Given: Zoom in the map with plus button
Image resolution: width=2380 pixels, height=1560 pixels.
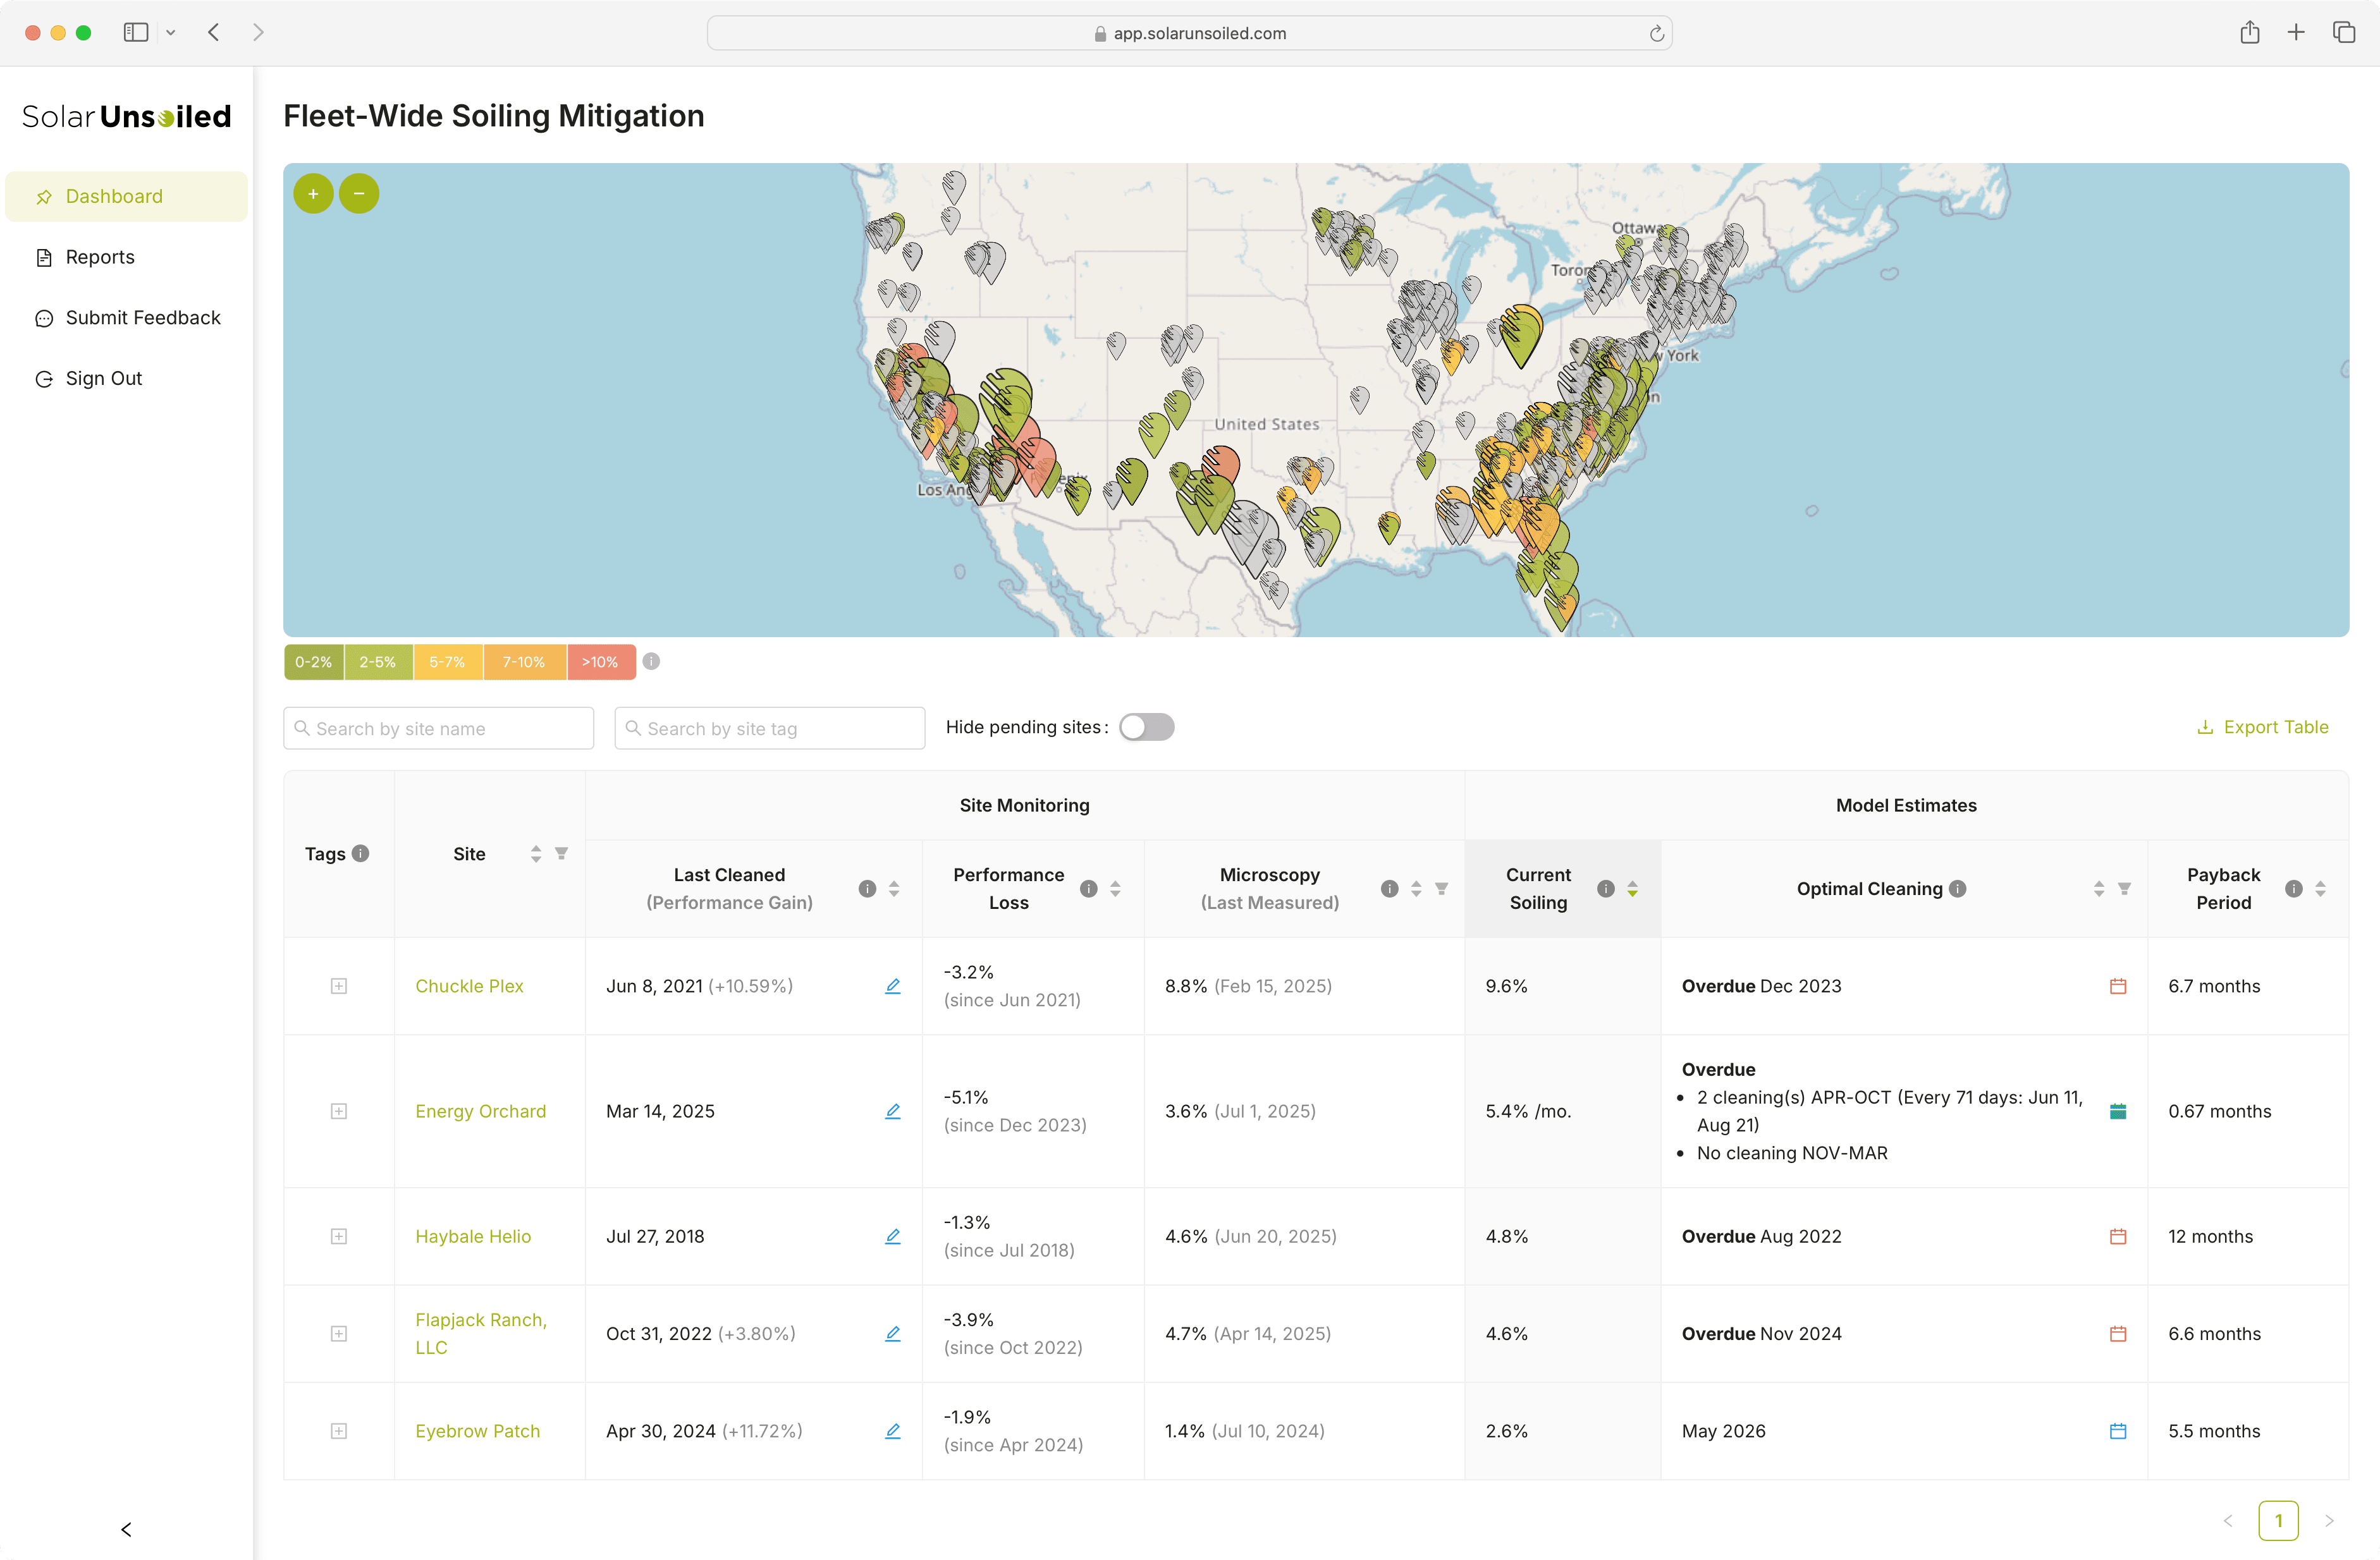Looking at the screenshot, I should pos(313,194).
